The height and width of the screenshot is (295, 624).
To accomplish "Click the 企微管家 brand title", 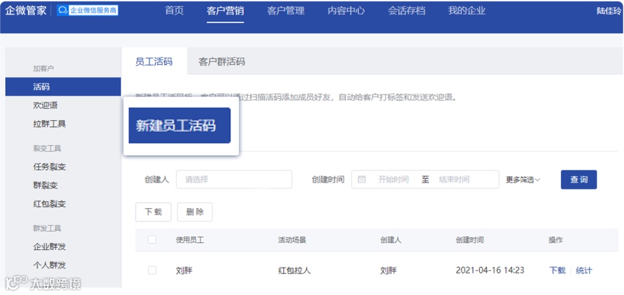I will [26, 11].
